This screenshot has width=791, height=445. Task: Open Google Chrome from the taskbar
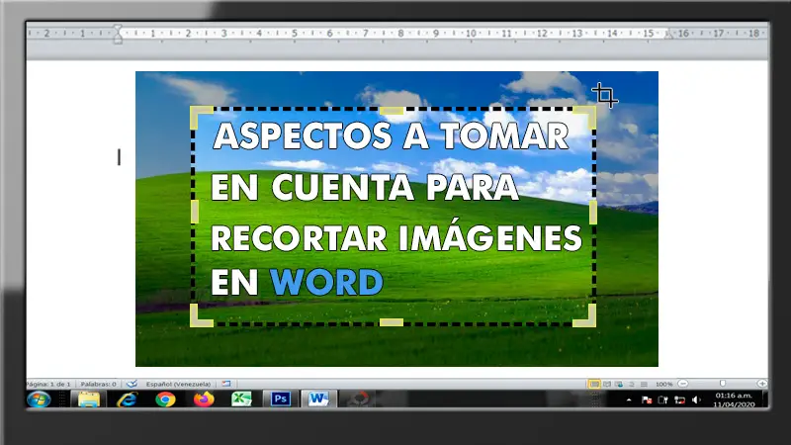point(165,400)
